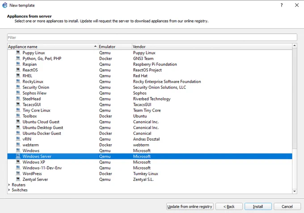Go Back to previous wizard page
304x213 pixels.
tap(229, 206)
